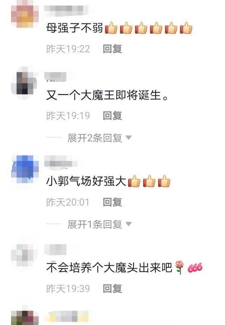Screen dimensions: 225x325
Task: Expand 展开1条回复 under 小郭 comment
Action: pyautogui.click(x=95, y=224)
